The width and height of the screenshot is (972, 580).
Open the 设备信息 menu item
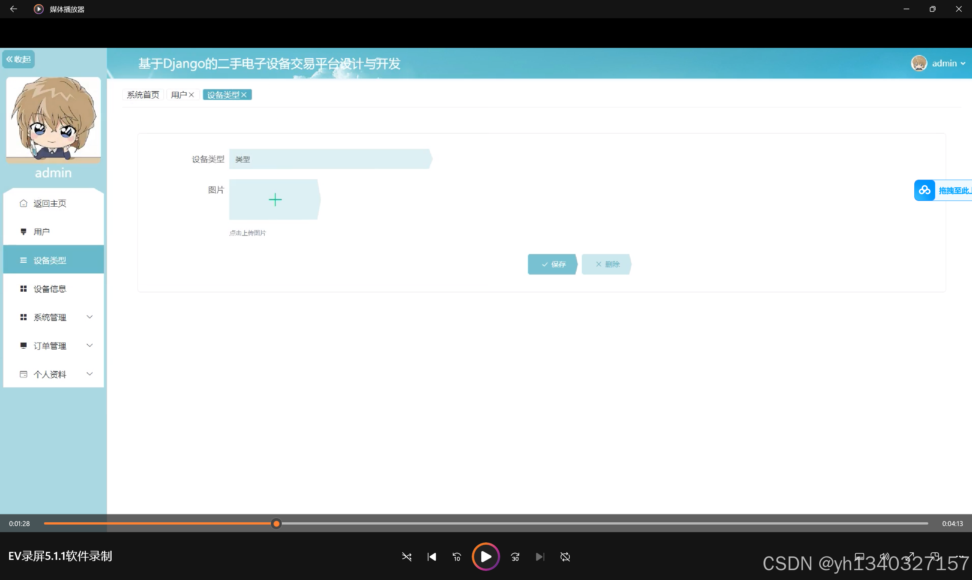click(50, 289)
